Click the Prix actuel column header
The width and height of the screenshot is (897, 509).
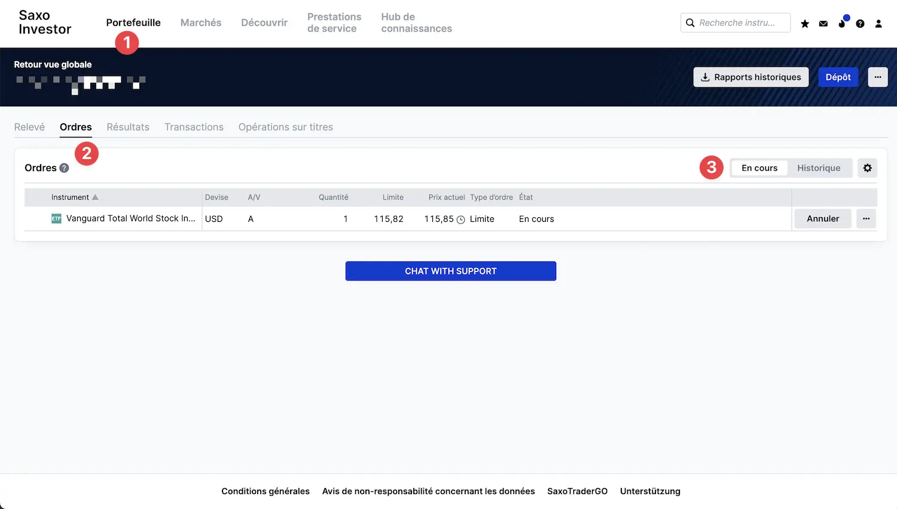pyautogui.click(x=447, y=197)
